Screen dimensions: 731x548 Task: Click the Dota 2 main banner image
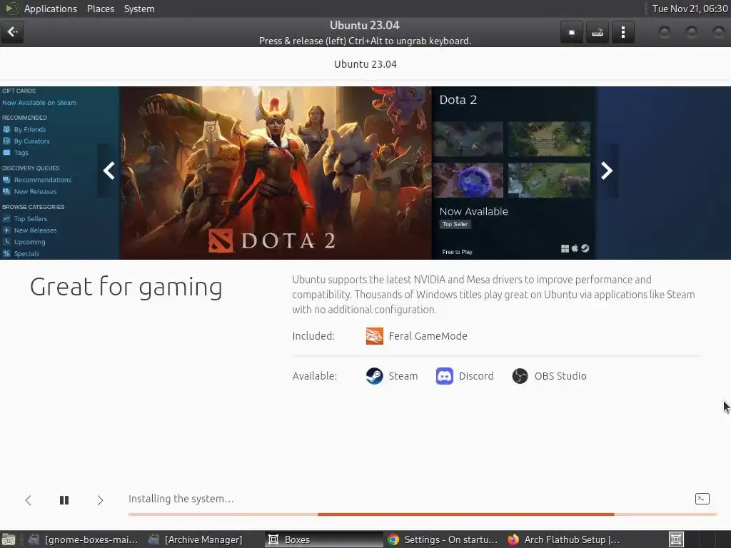point(276,173)
